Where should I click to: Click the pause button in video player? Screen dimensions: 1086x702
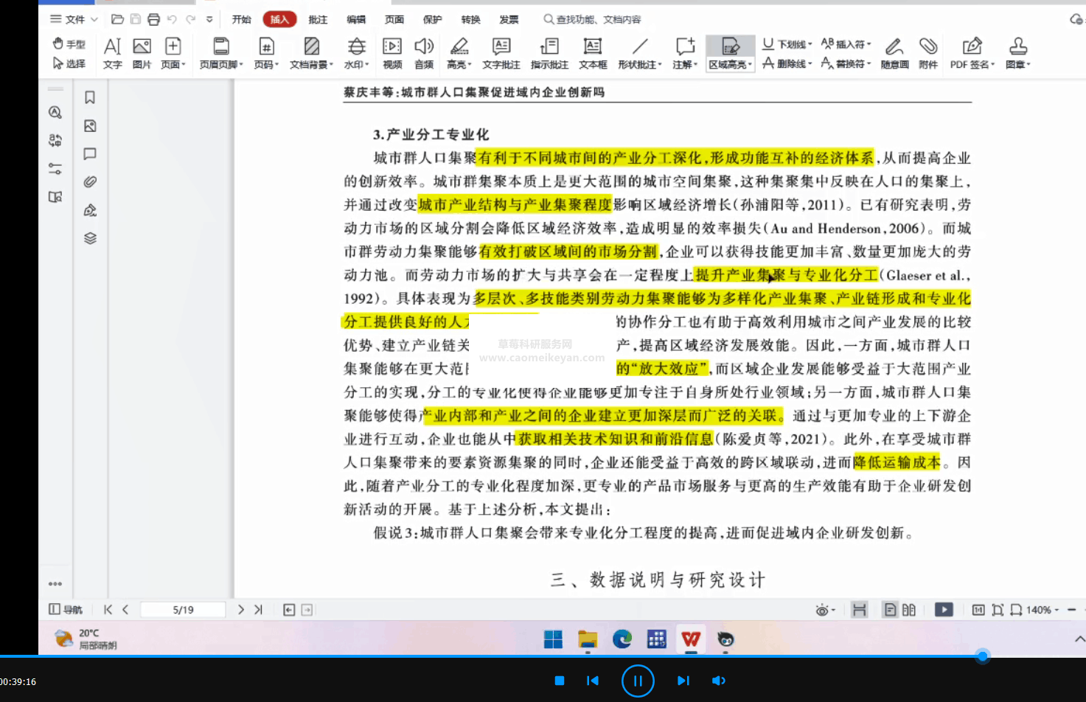pos(638,681)
